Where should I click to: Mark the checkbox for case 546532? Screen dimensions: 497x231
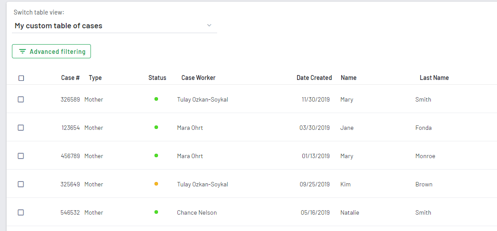tap(21, 212)
